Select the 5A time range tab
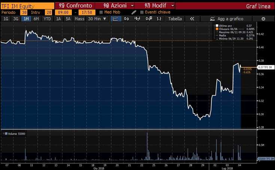The height and width of the screenshot is (170, 275). click(68, 19)
